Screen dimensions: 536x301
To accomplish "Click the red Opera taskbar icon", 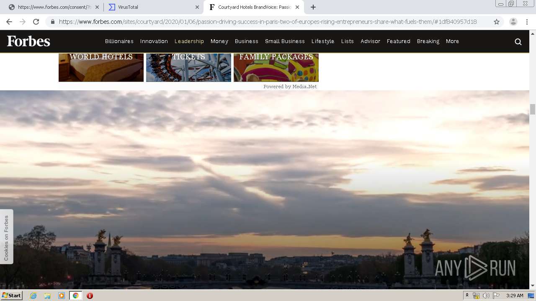I will pyautogui.click(x=90, y=296).
